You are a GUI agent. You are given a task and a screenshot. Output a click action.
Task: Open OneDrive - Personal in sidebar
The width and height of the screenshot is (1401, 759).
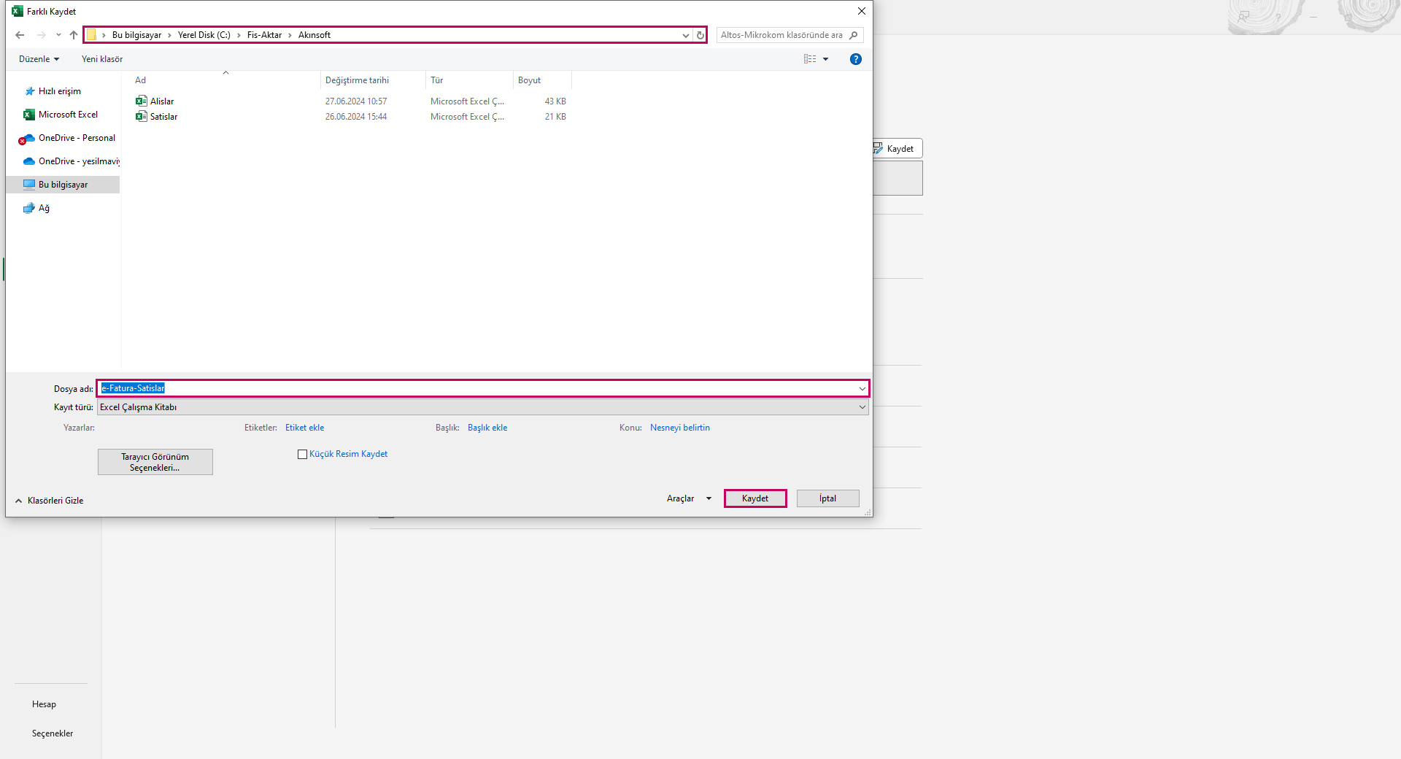click(x=76, y=138)
